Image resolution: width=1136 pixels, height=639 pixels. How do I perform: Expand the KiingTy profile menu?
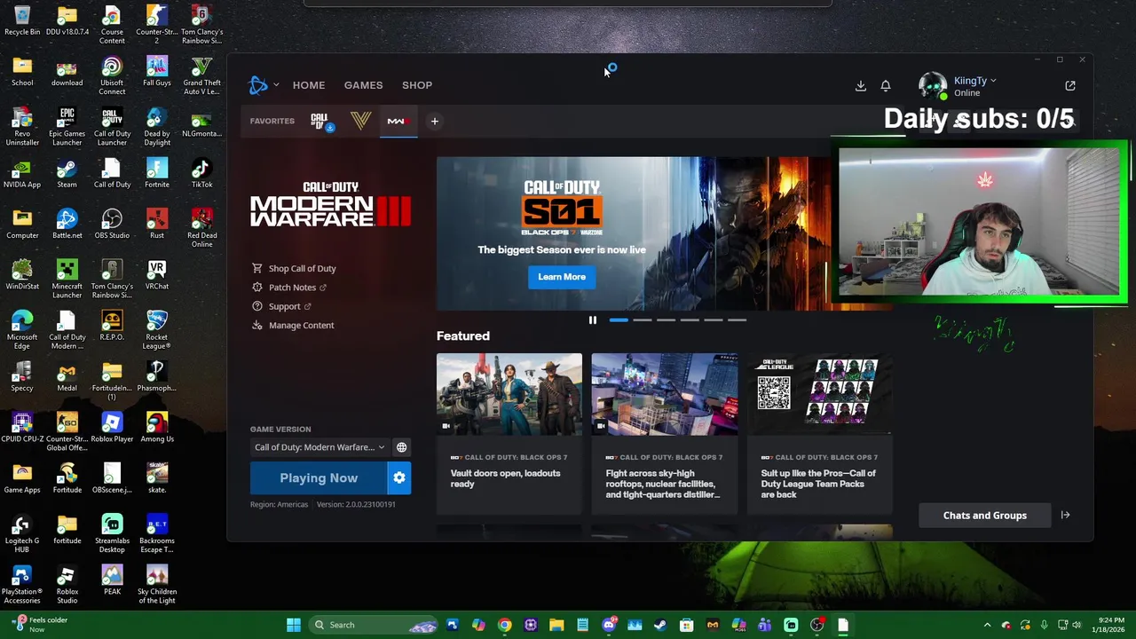coord(974,81)
